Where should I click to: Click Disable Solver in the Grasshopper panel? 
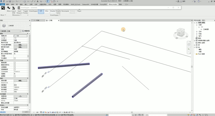[58, 12]
